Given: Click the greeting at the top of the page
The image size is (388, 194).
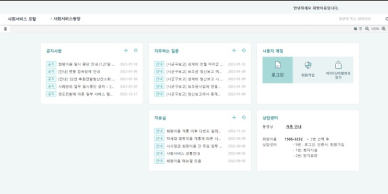Looking at the screenshot, I should (316, 8).
